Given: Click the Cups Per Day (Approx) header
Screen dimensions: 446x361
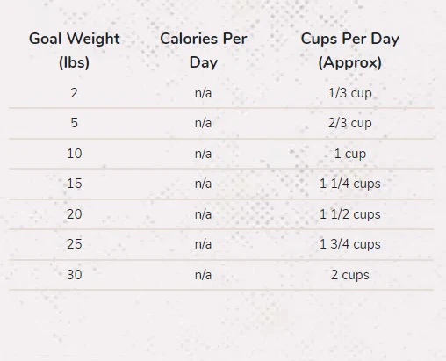Looking at the screenshot, I should point(350,50).
